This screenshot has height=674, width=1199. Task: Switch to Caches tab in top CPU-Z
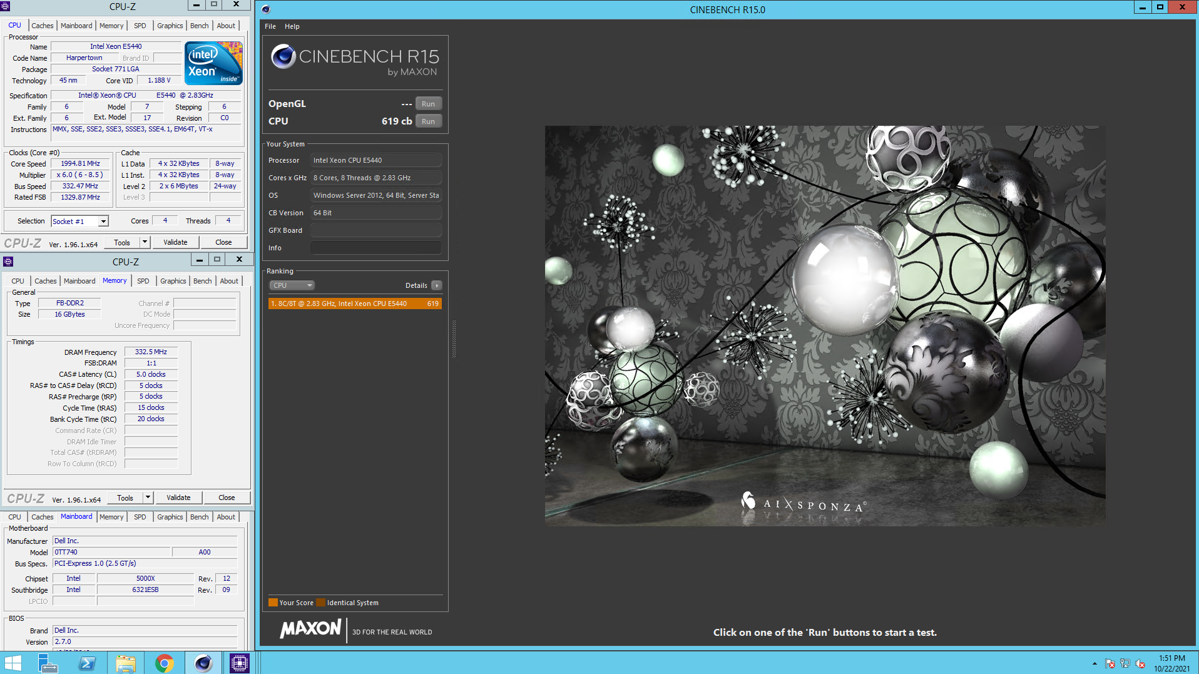coord(43,26)
